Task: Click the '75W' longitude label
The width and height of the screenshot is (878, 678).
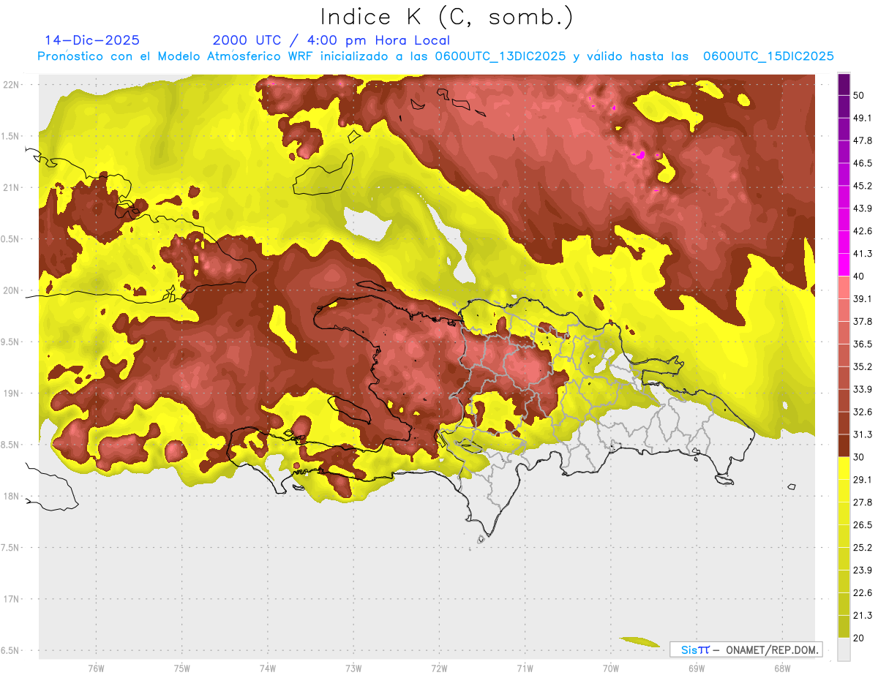Action: [x=181, y=668]
